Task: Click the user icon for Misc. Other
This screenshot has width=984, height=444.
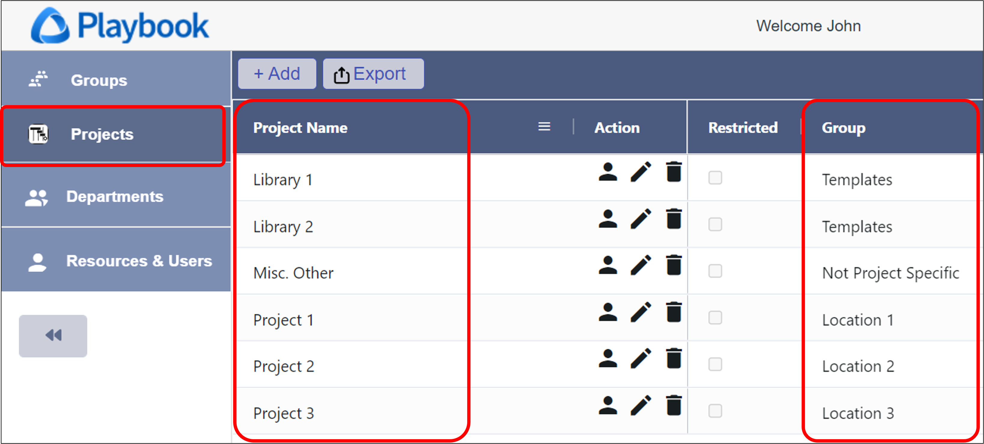Action: point(608,265)
